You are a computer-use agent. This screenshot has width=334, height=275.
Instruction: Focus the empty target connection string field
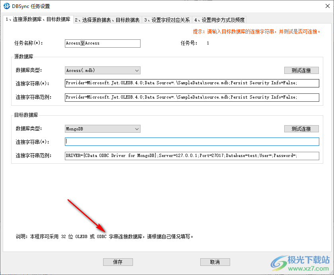pyautogui.click(x=192, y=141)
